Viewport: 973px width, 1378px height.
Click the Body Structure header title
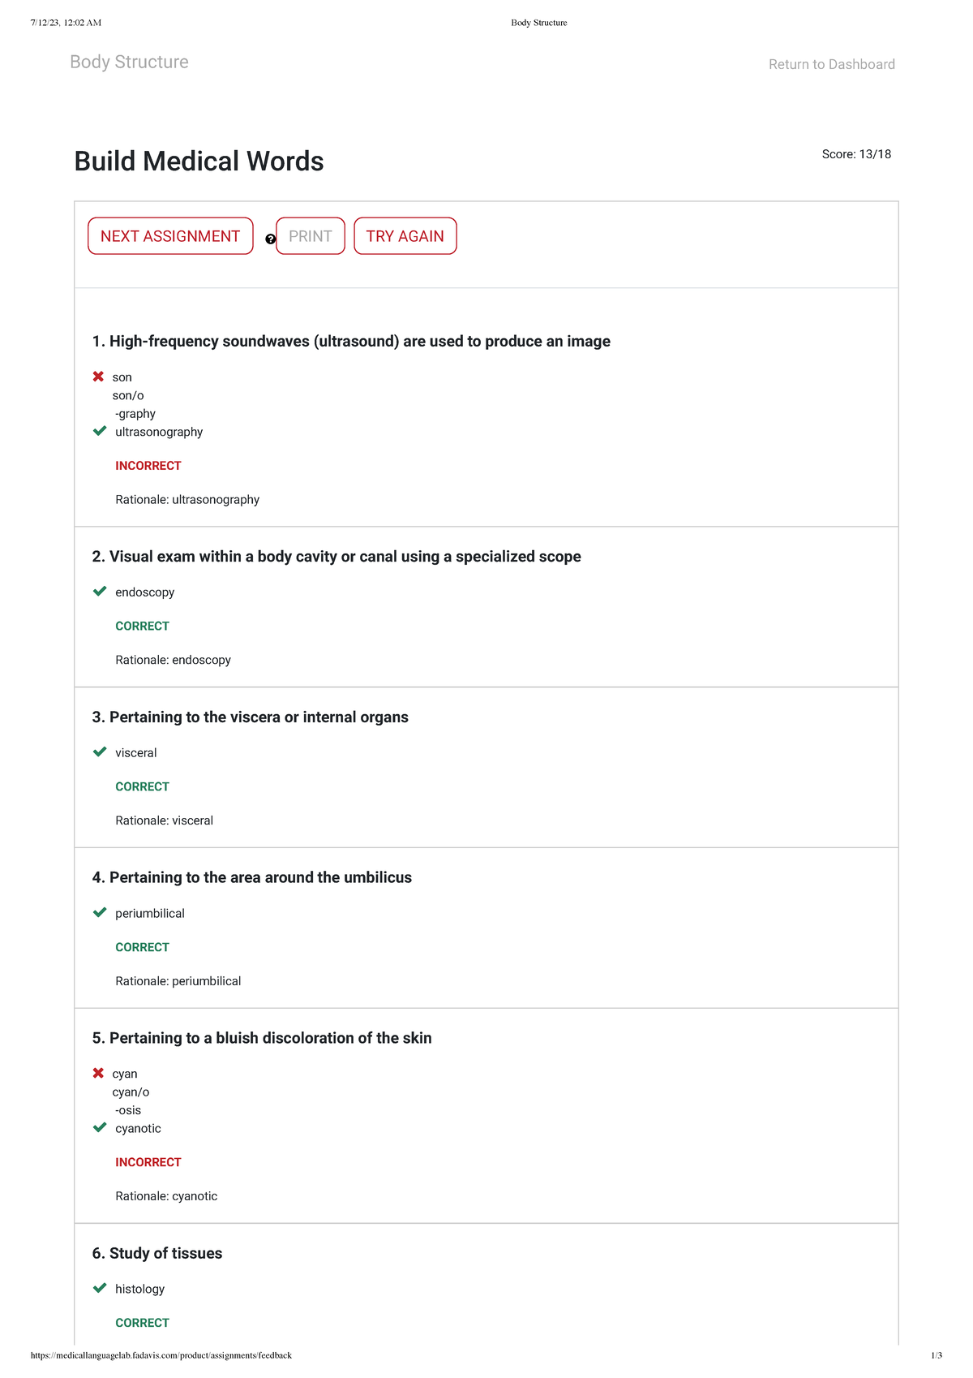[x=129, y=62]
